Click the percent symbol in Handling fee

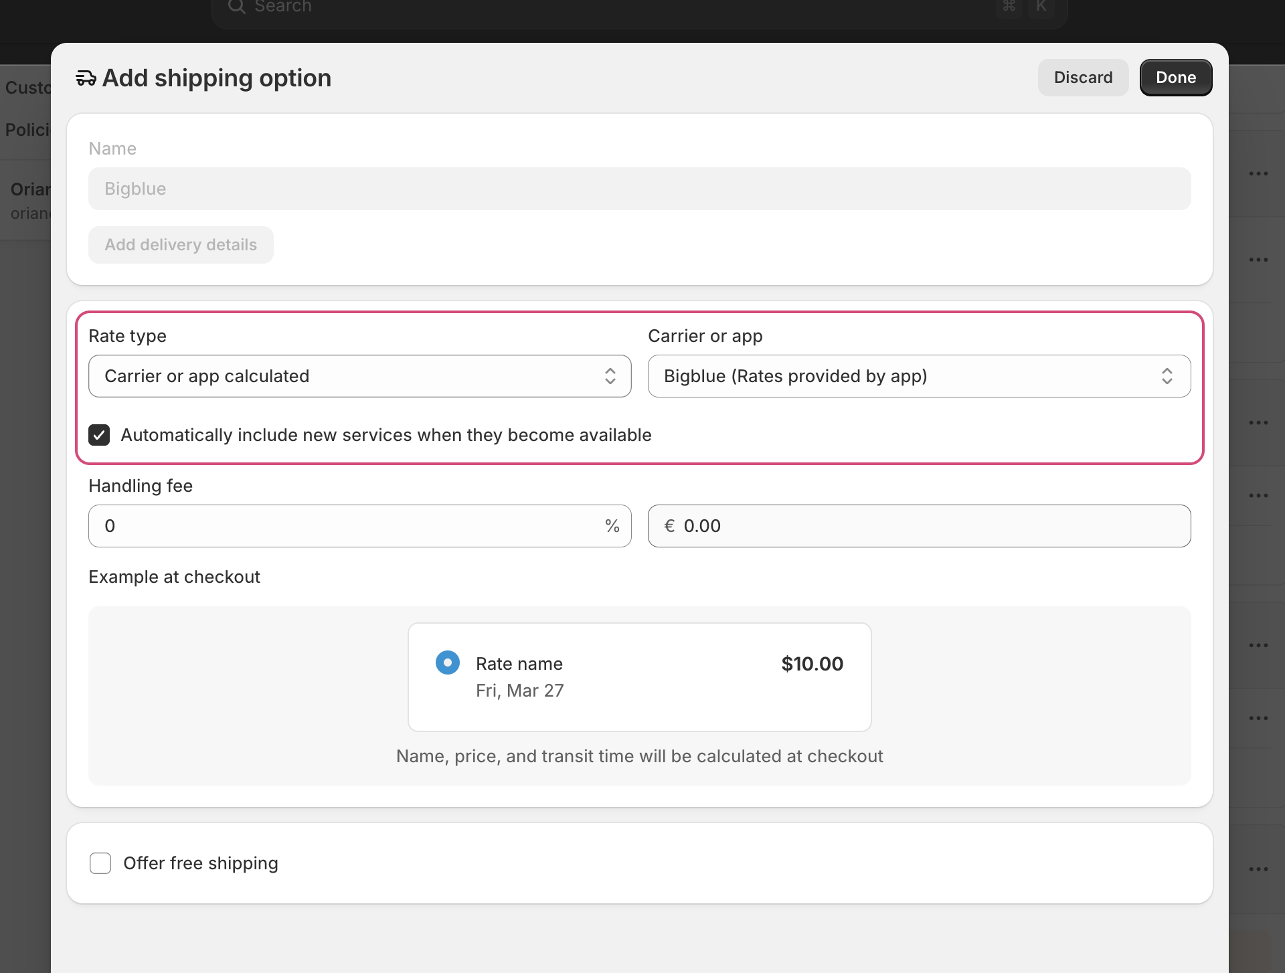click(x=612, y=526)
